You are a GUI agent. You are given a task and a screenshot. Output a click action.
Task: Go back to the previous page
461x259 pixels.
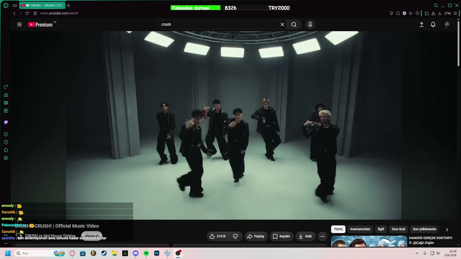(x=14, y=13)
